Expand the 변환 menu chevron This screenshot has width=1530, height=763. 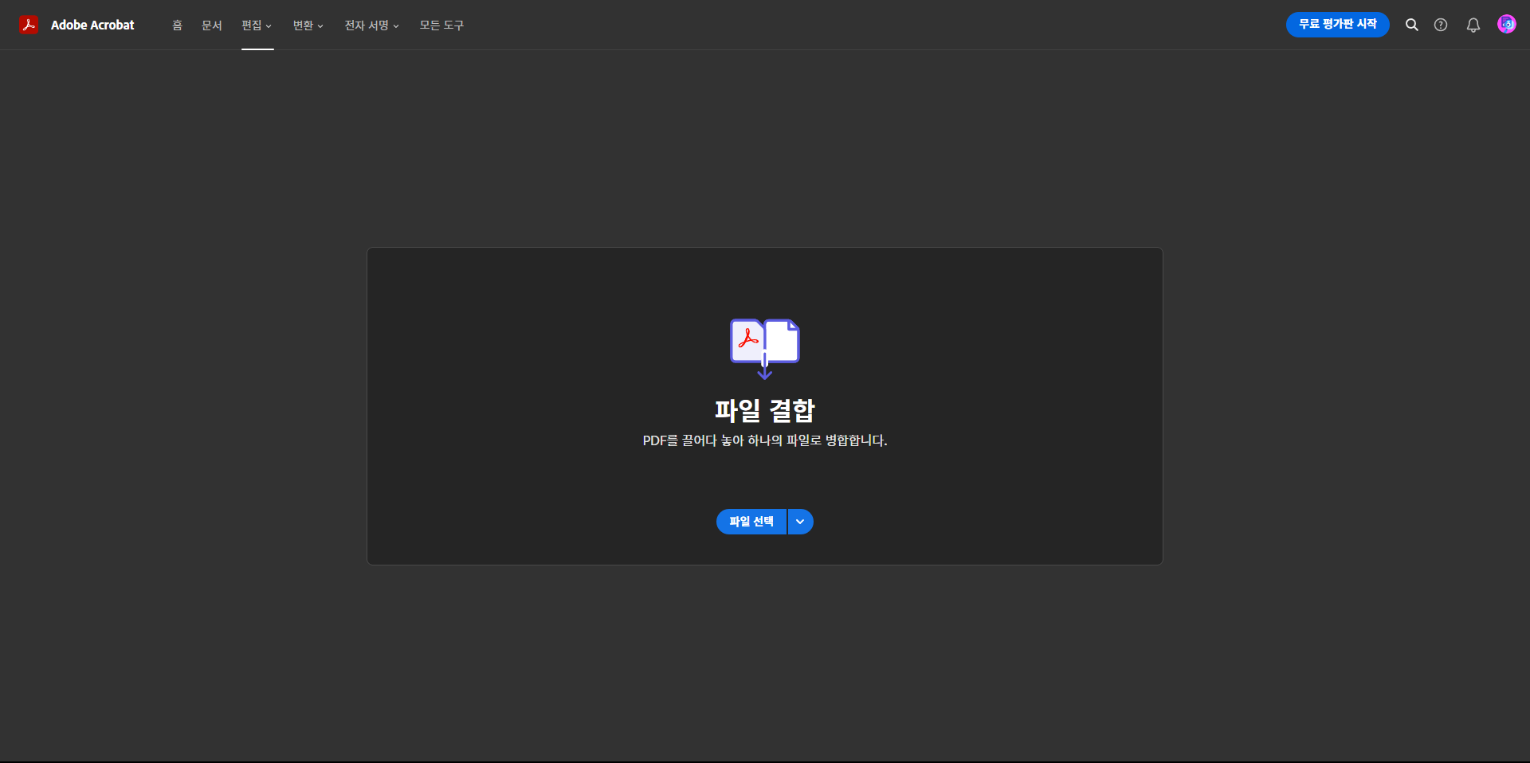320,25
